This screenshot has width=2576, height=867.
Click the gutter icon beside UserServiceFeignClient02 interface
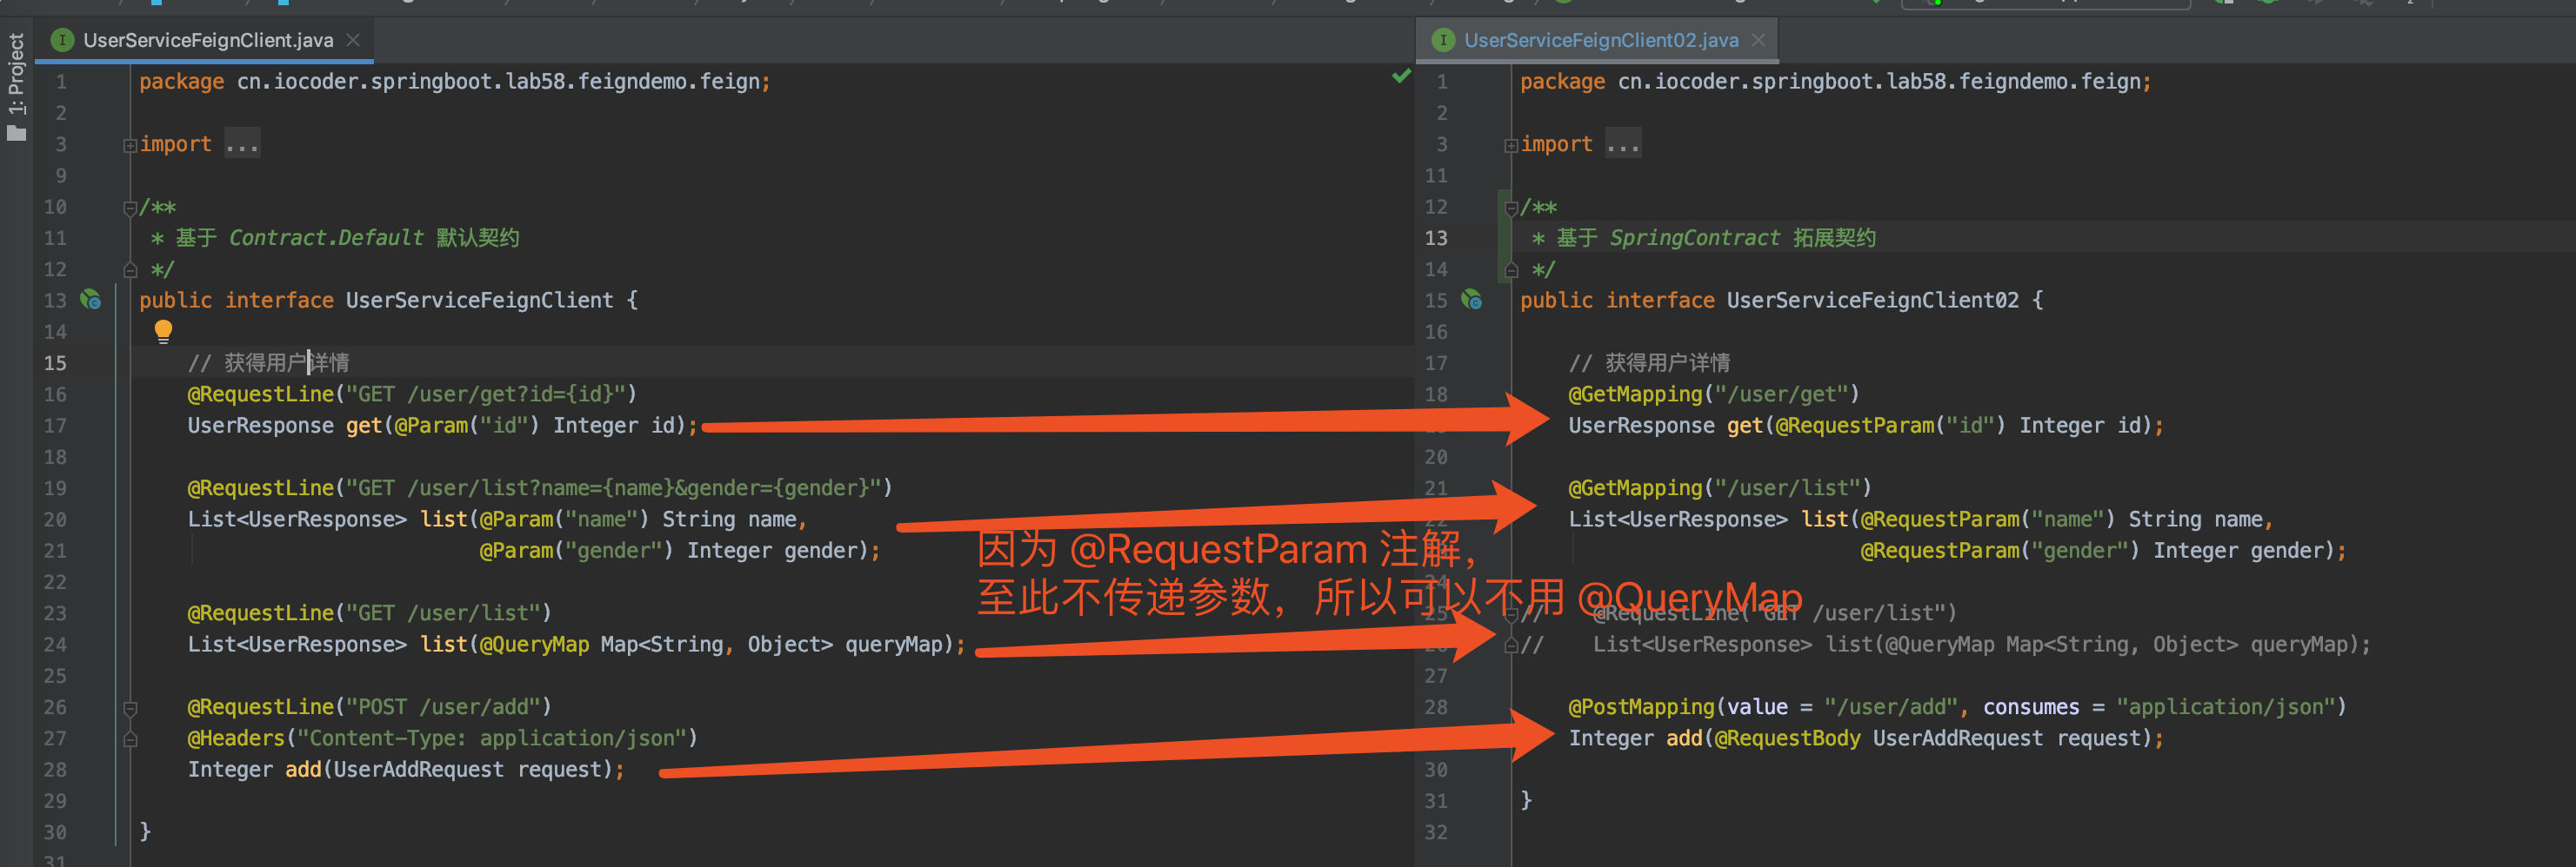1471,299
